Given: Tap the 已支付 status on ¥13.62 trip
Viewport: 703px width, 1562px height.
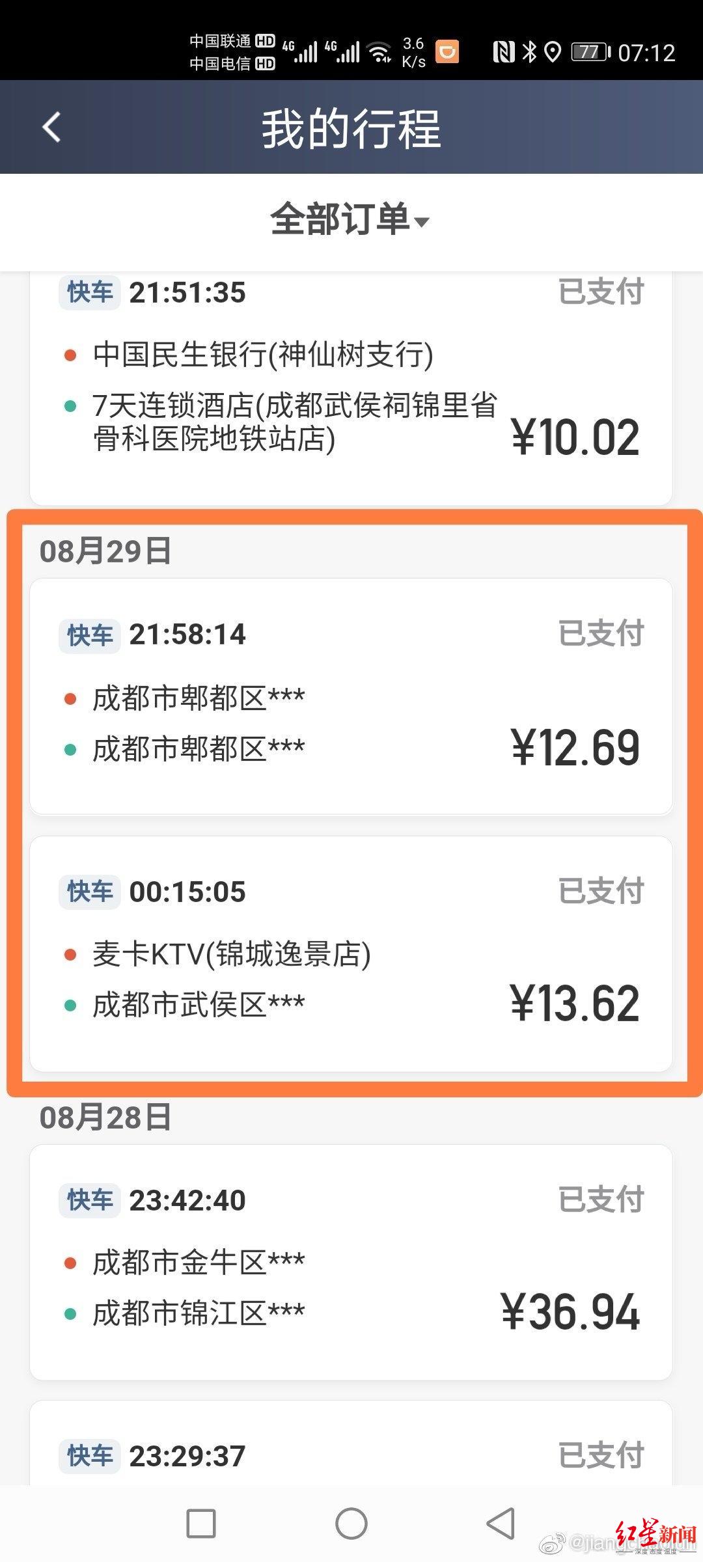Looking at the screenshot, I should point(601,891).
